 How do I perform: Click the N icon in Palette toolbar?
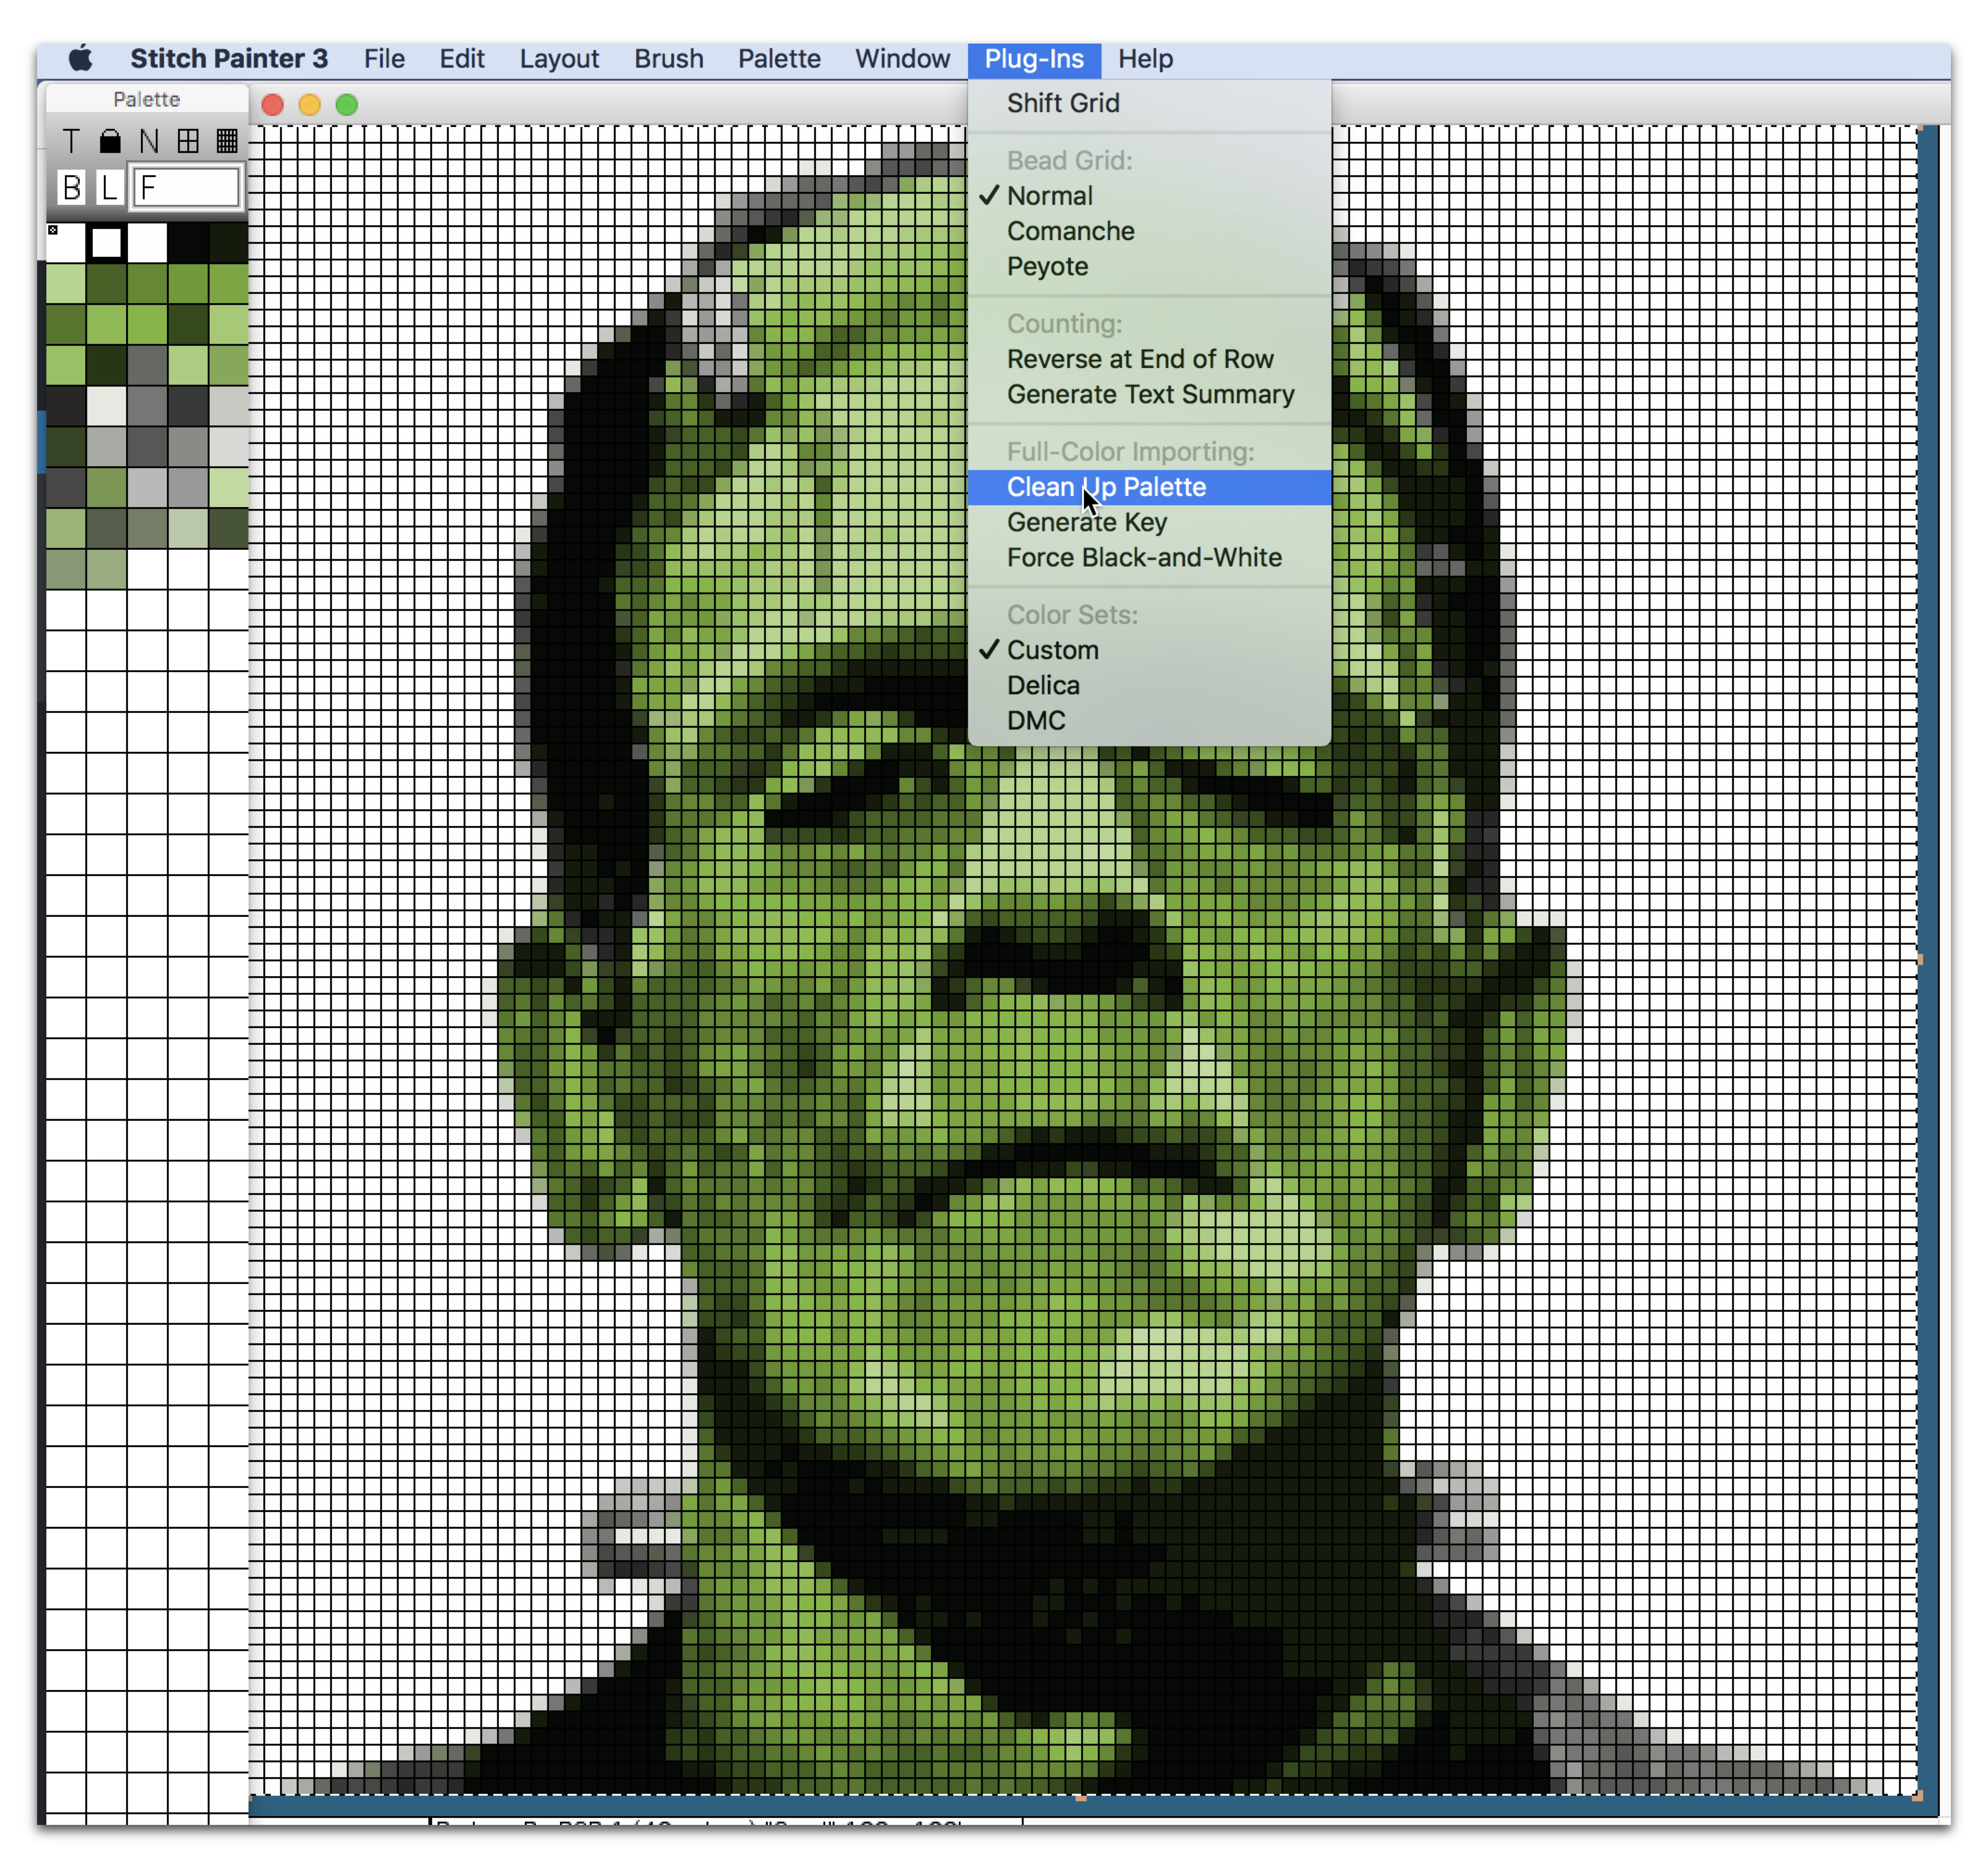(x=149, y=141)
